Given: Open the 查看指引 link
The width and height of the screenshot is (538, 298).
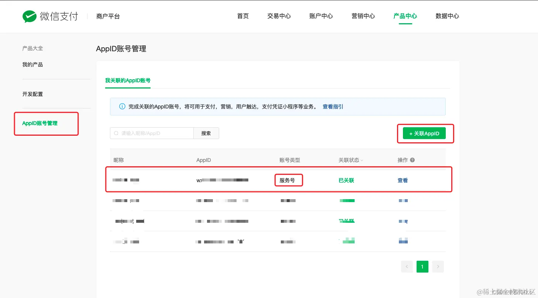Looking at the screenshot, I should point(333,107).
